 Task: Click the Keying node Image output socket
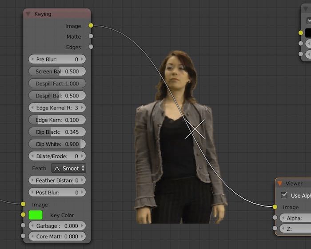pyautogui.click(x=91, y=26)
